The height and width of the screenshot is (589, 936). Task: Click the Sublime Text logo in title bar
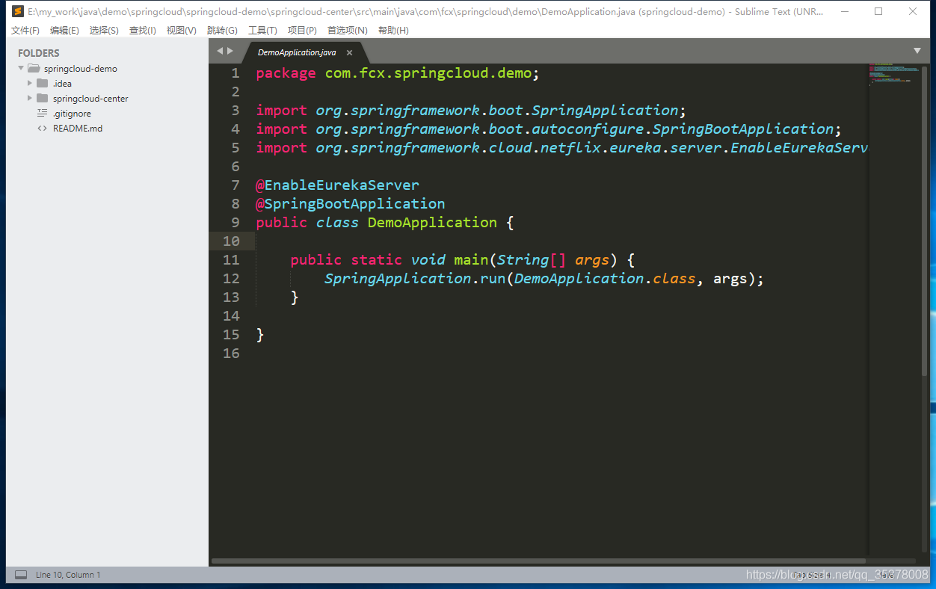click(18, 11)
